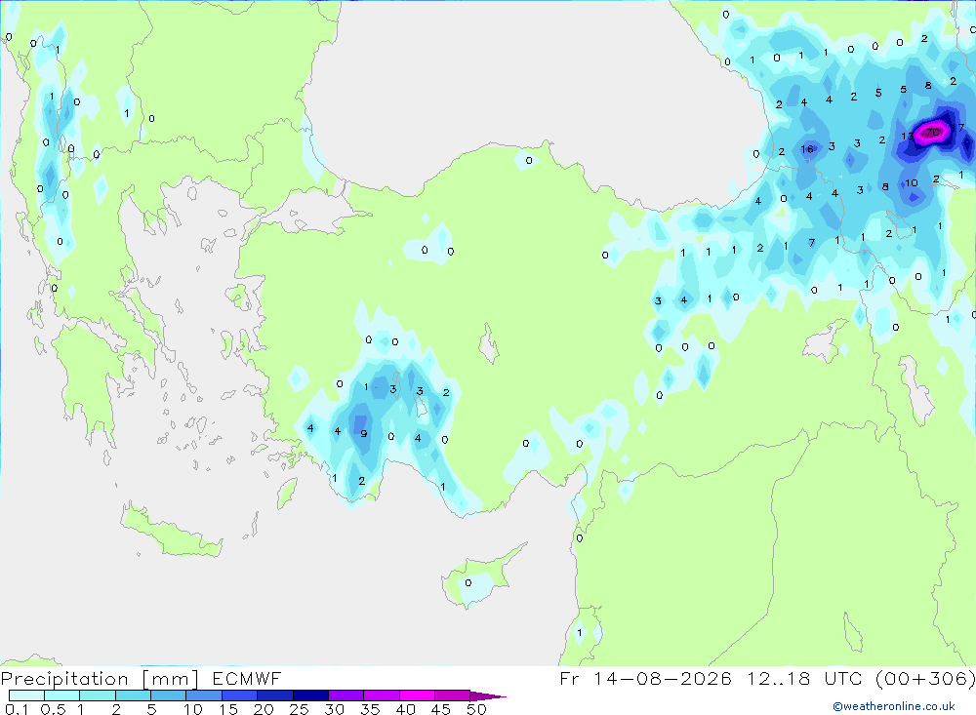
Task: Click the legend label '35'
Action: point(370,709)
